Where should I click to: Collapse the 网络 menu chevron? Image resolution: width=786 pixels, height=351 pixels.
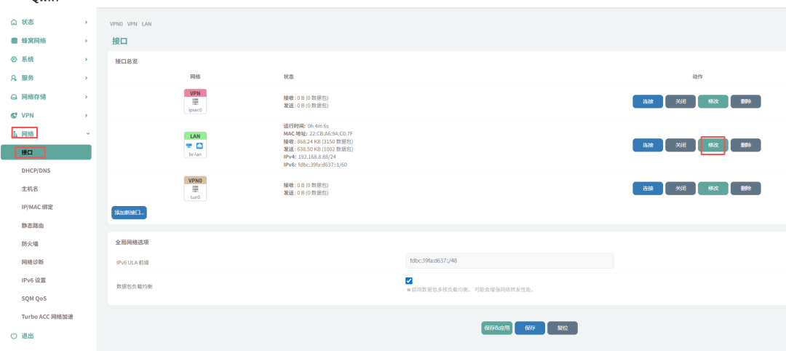click(x=87, y=134)
